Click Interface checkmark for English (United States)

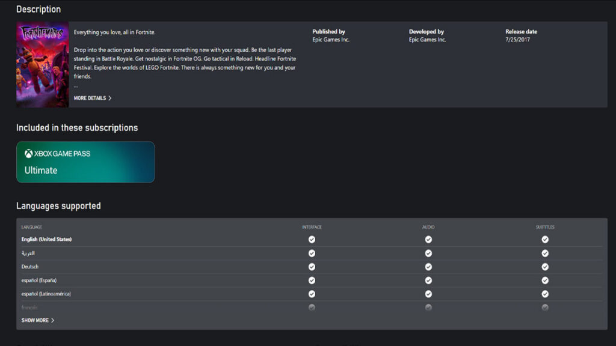coord(312,239)
